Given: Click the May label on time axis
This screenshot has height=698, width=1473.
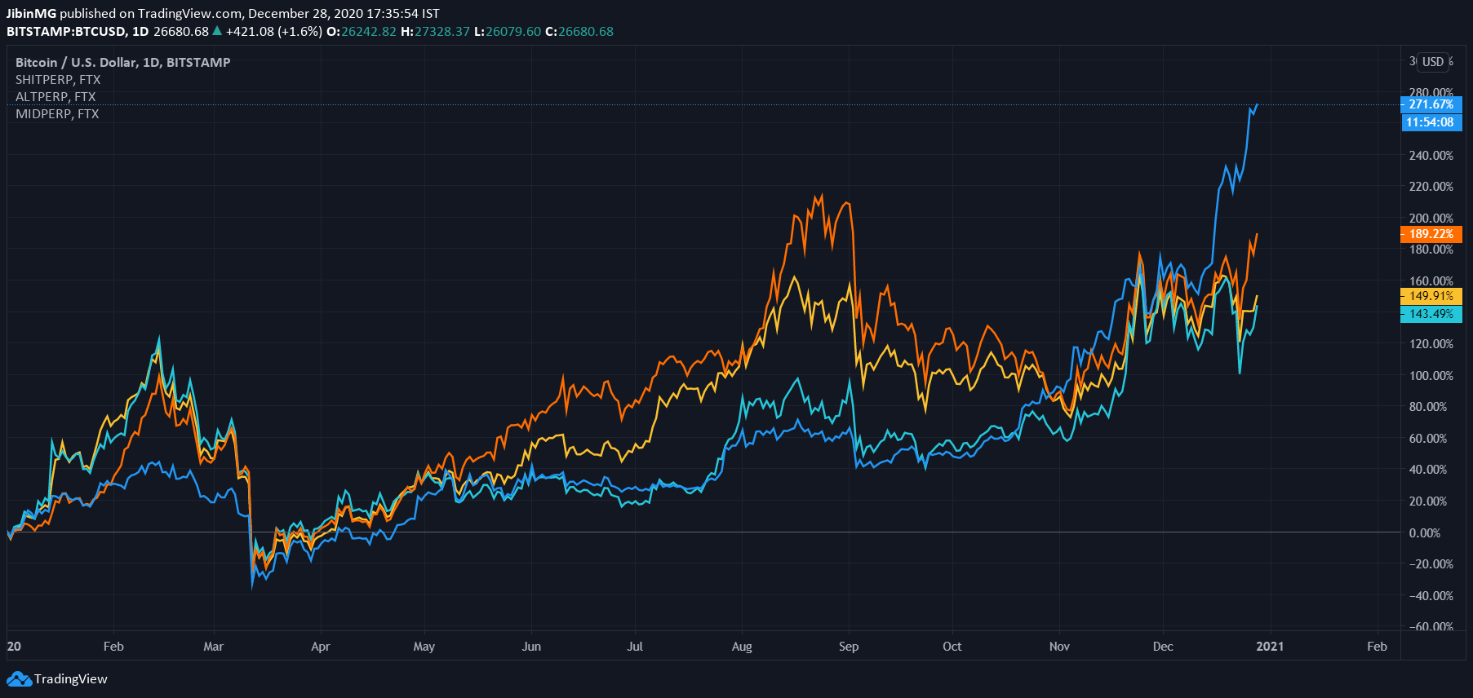Looking at the screenshot, I should tap(424, 646).
